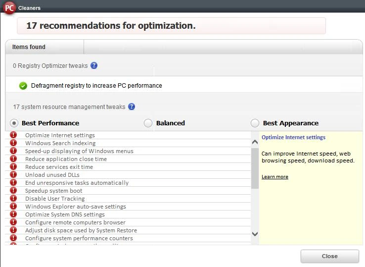Click alert icon beside Disable User Tracking
The width and height of the screenshot is (365, 267).
13,198
